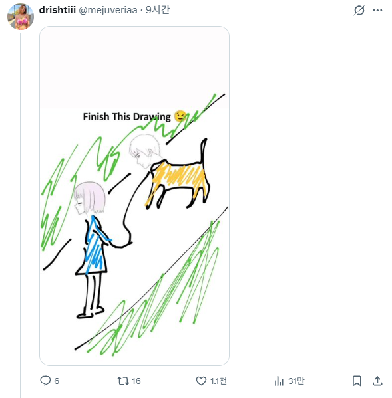Click the winking emoji in the image
392x398 pixels.
click(x=180, y=116)
